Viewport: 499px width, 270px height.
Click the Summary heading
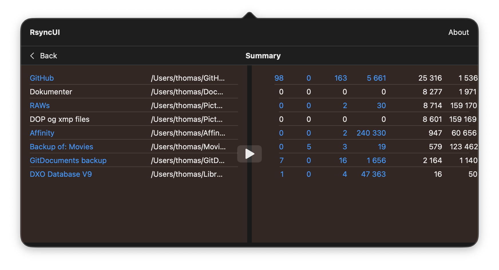tap(263, 56)
